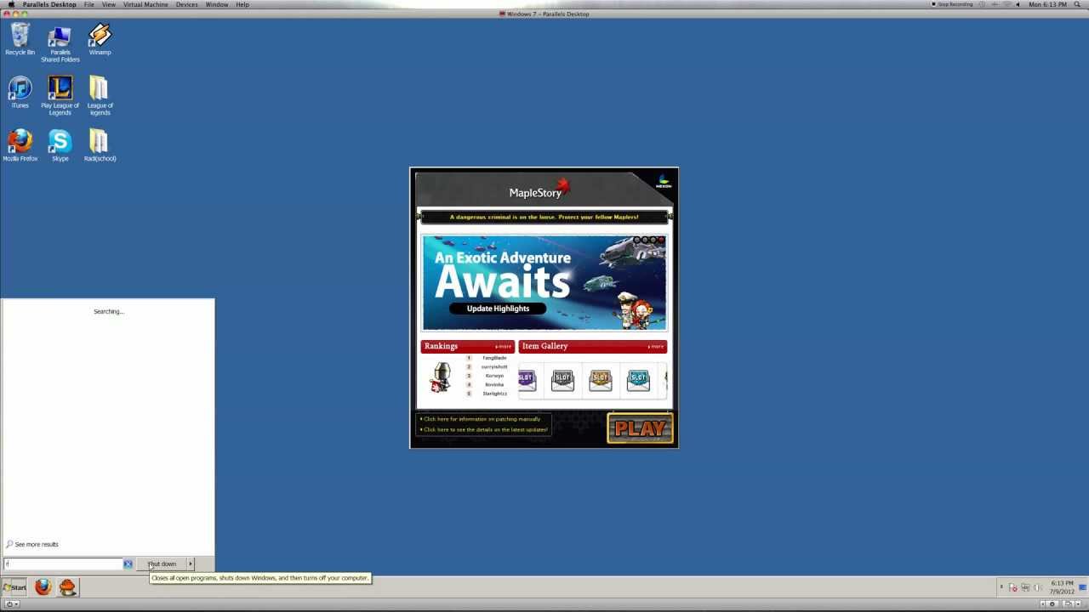This screenshot has height=612, width=1089.
Task: Open iTunes desktop shortcut
Action: click(x=20, y=93)
